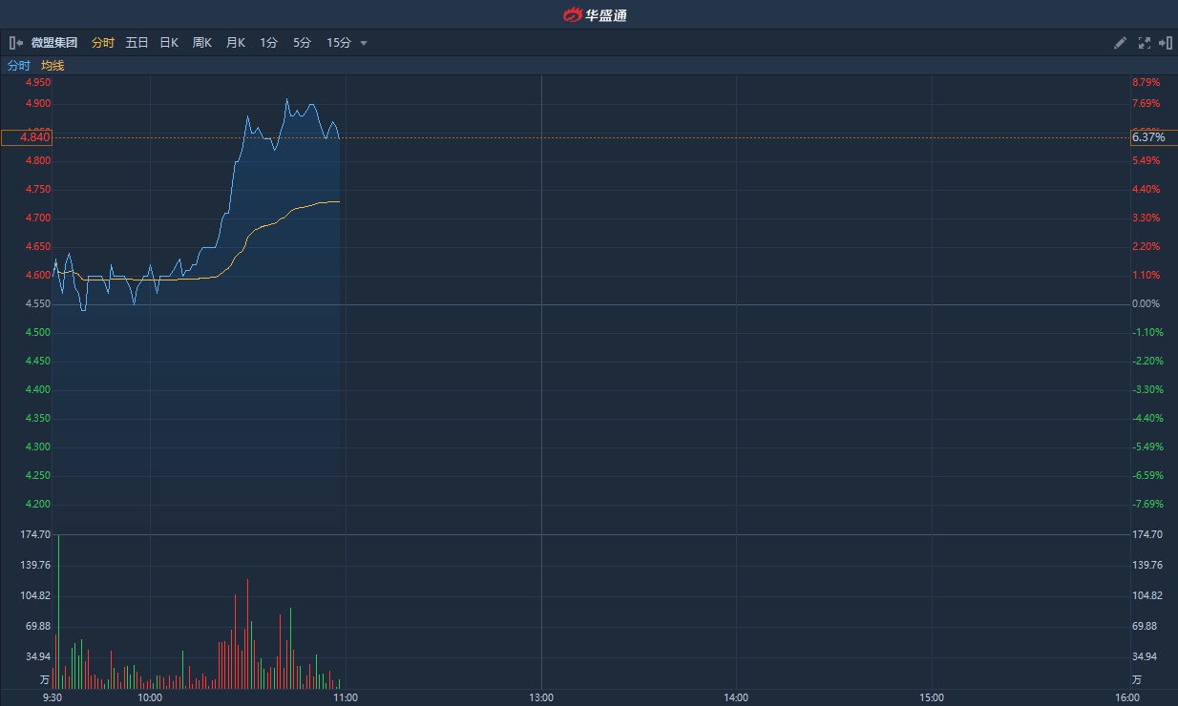Click the 微盟集团 stock name
The height and width of the screenshot is (706, 1178).
(54, 43)
